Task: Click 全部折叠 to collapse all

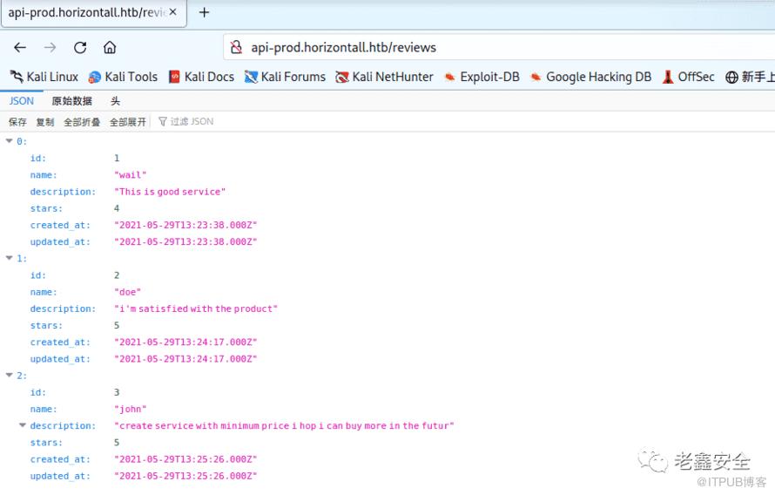Action: tap(82, 122)
